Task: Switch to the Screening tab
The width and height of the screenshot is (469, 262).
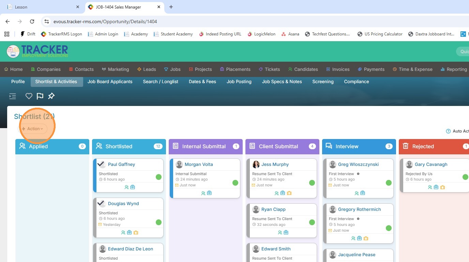Action: click(323, 82)
